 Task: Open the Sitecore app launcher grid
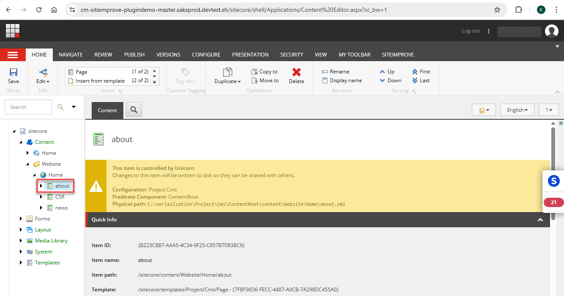pyautogui.click(x=12, y=30)
